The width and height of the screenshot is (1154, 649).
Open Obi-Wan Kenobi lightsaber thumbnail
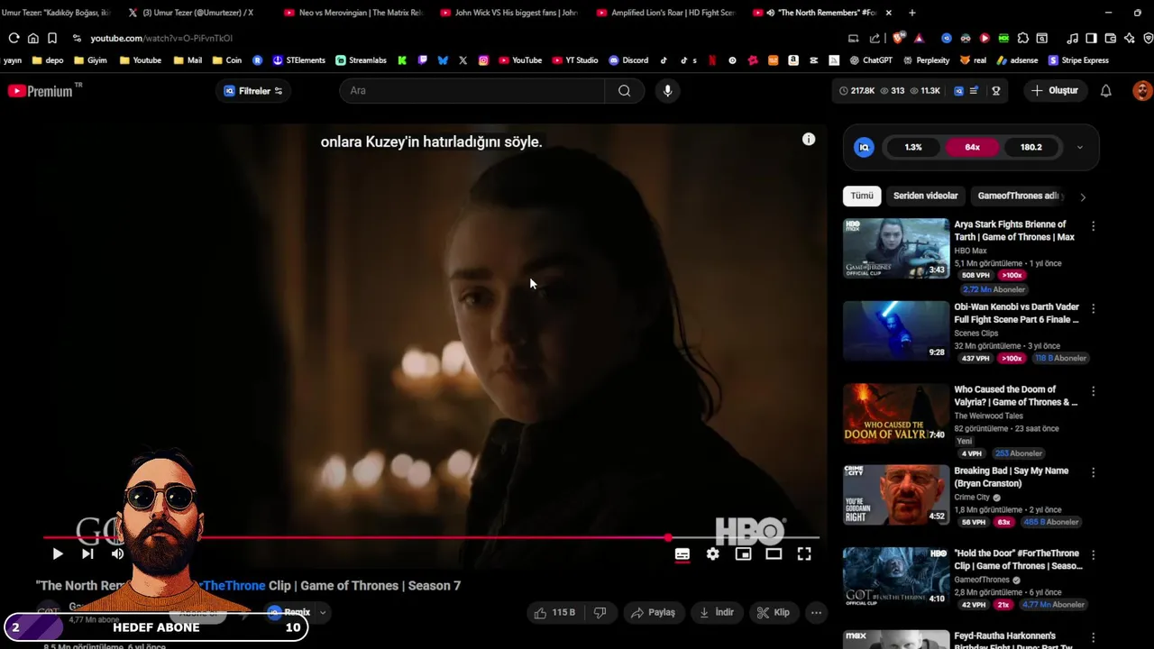coord(896,330)
